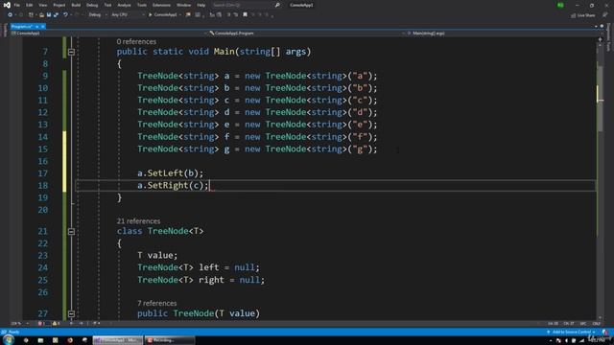Viewport: 614px width, 345px height.
Task: Close the Program.cs tab
Action: coord(42,27)
